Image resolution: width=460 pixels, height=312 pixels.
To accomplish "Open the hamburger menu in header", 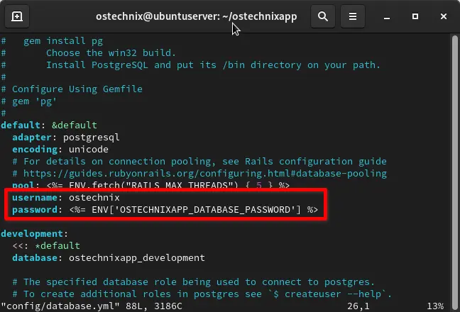I will [352, 16].
